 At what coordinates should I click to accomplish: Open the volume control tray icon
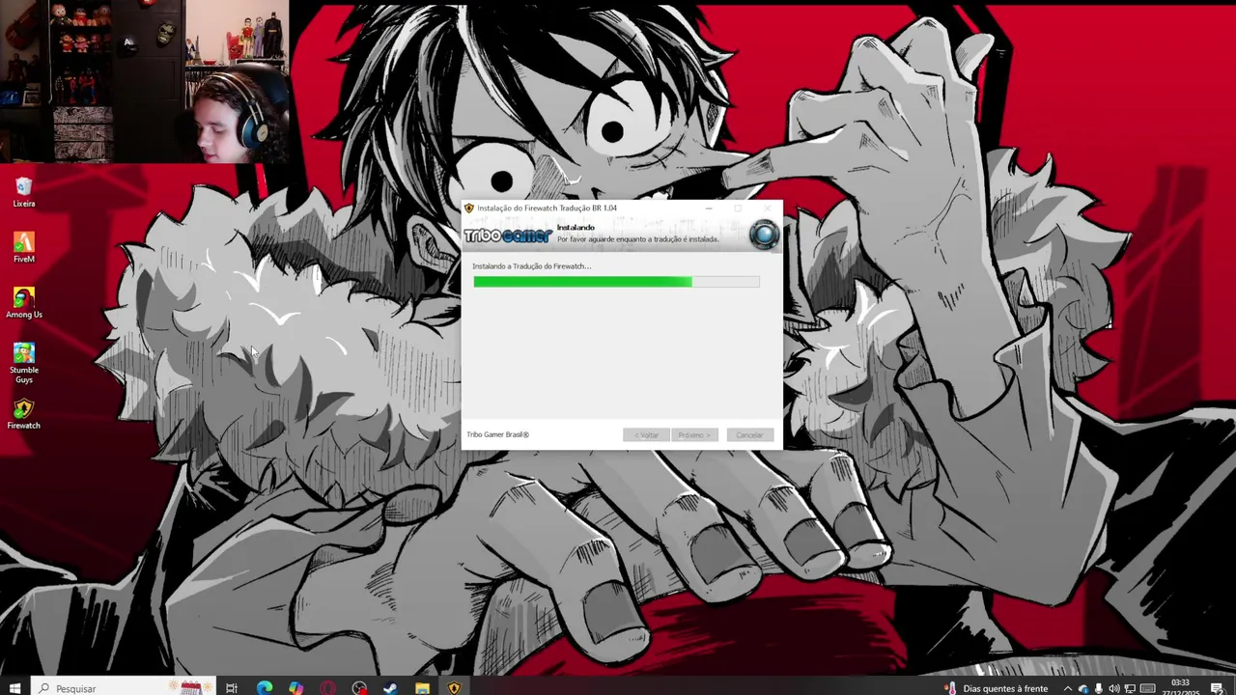coord(1114,688)
